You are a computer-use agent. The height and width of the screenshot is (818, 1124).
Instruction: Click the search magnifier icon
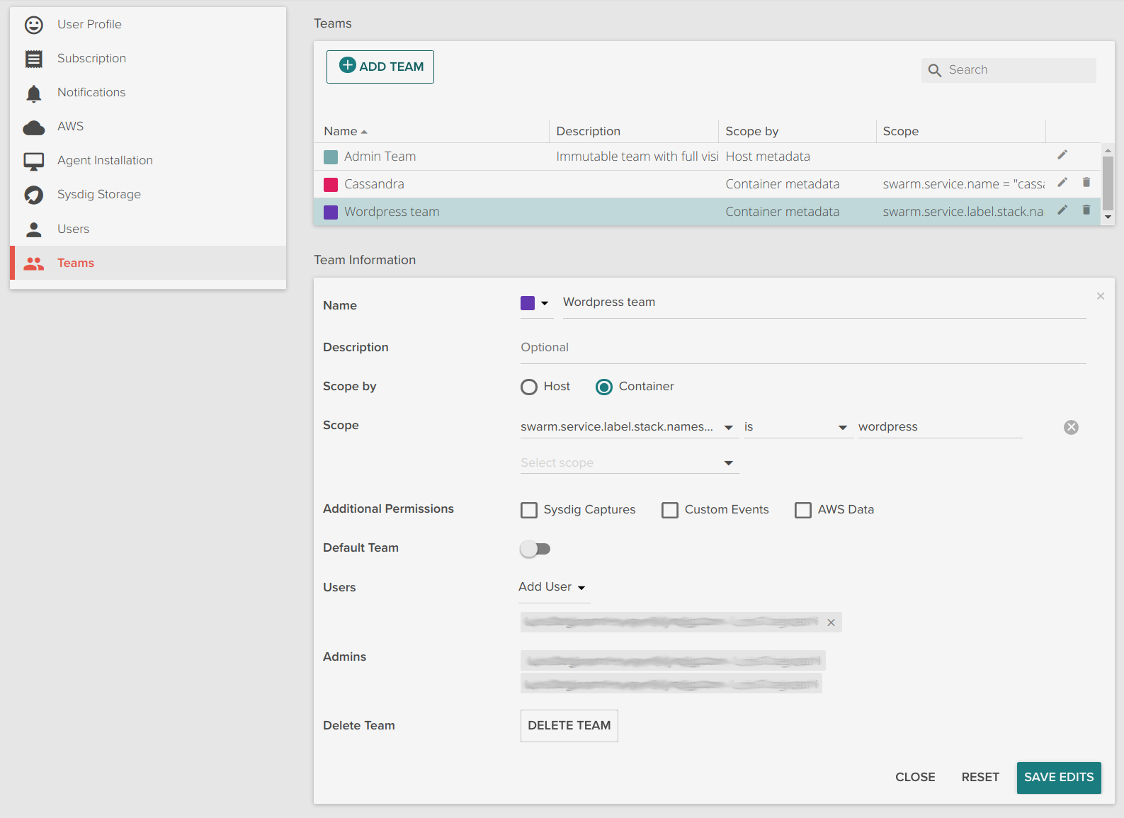tap(935, 70)
